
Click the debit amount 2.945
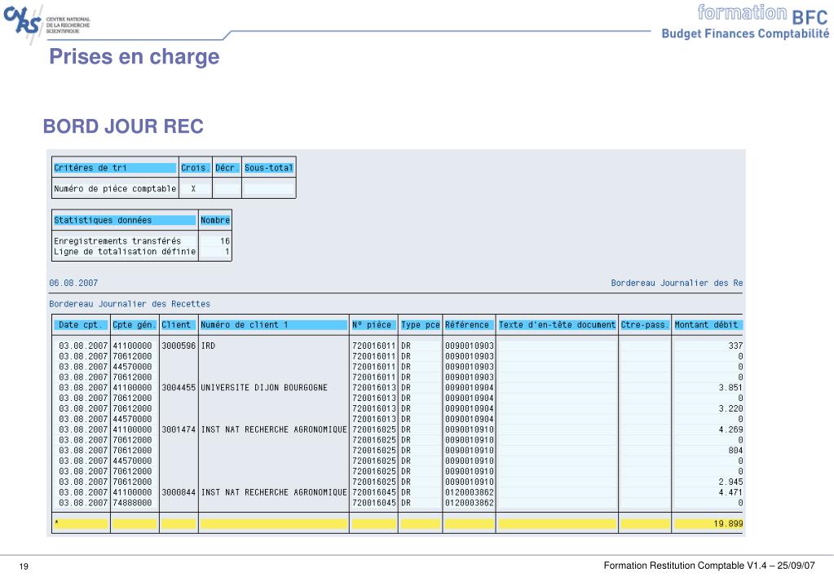730,482
